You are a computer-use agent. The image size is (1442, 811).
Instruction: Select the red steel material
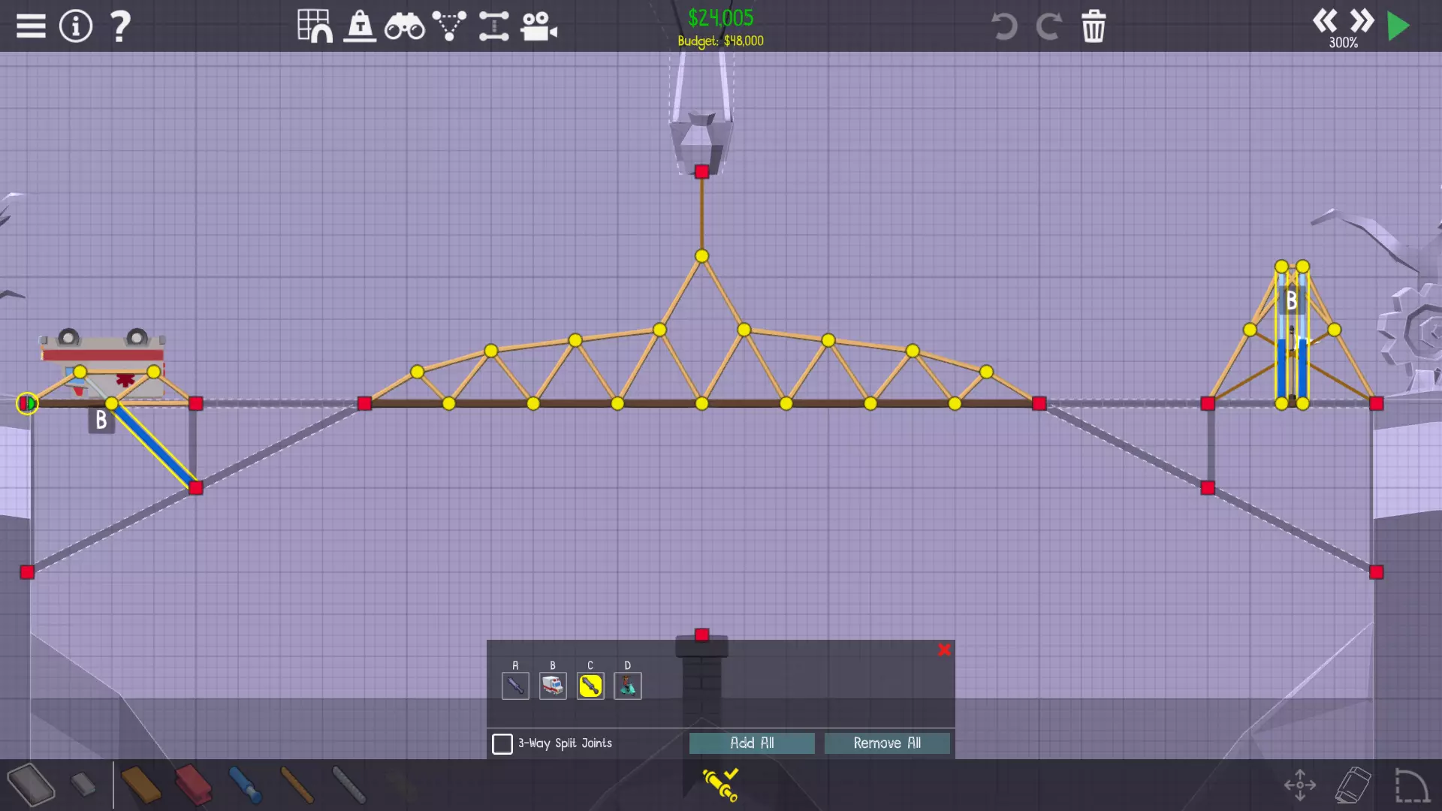(x=193, y=785)
